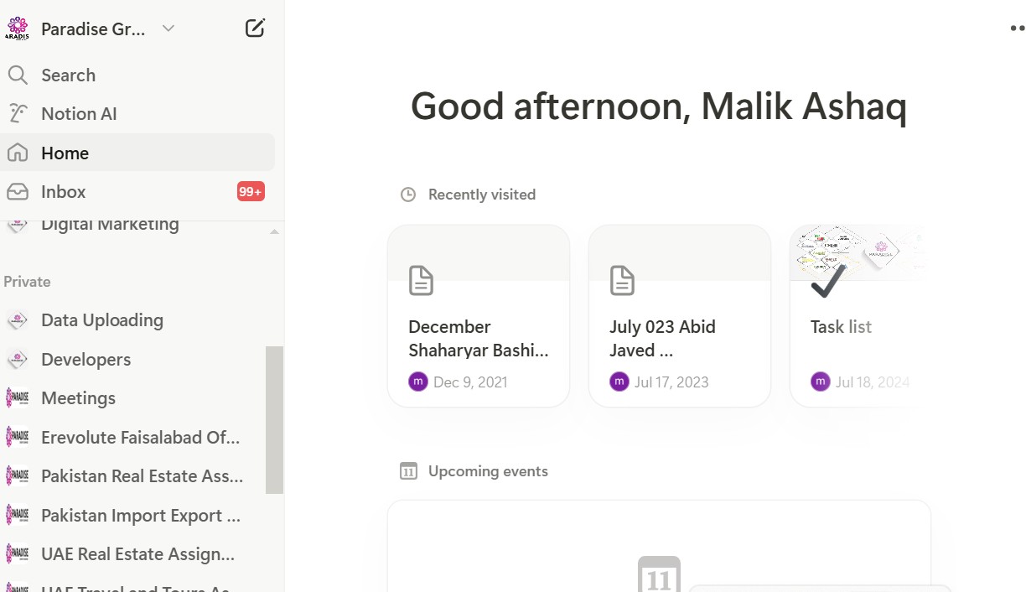The image size is (1026, 592).
Task: Open Notion AI from sidebar
Action: pos(79,114)
